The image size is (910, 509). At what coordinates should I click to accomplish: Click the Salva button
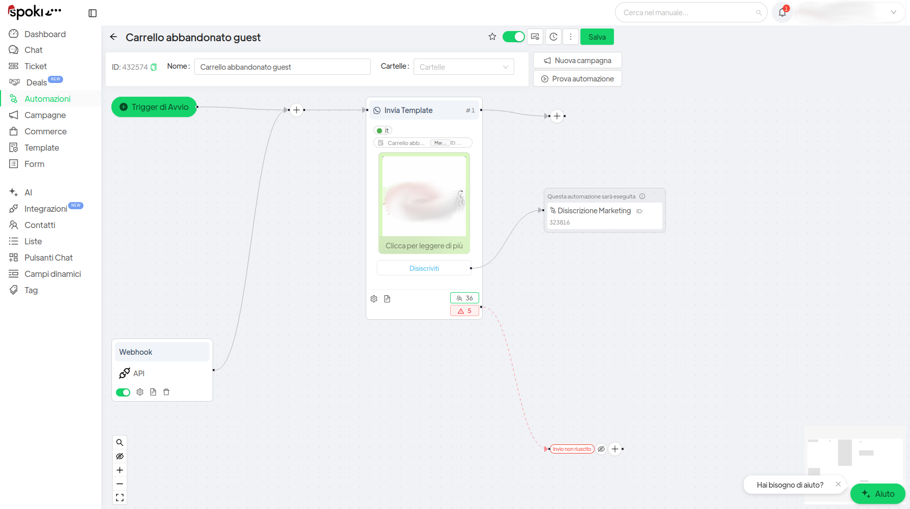[597, 37]
